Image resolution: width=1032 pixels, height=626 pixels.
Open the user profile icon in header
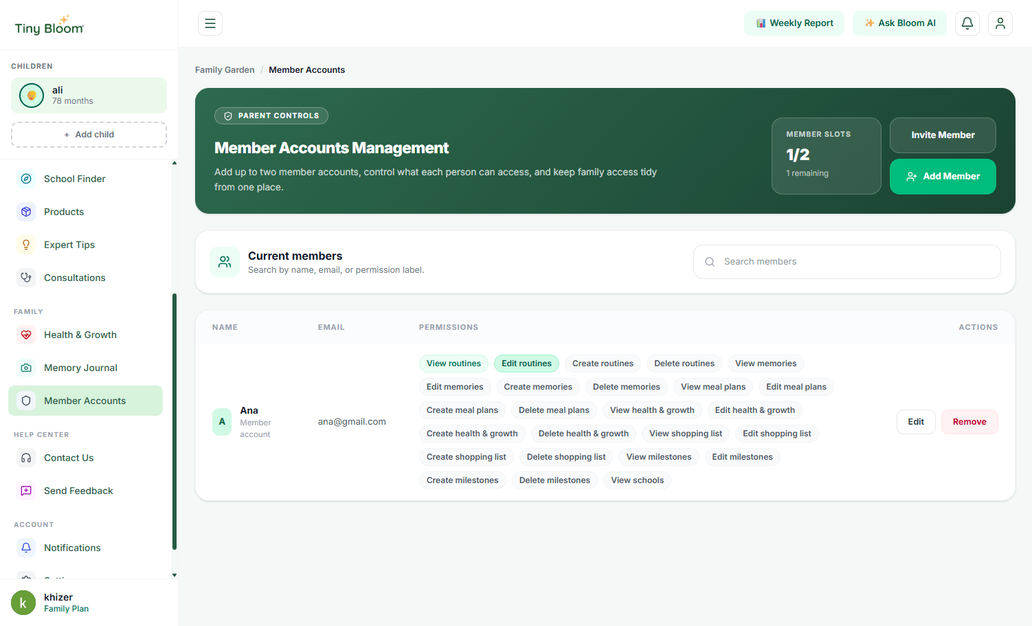tap(1000, 23)
